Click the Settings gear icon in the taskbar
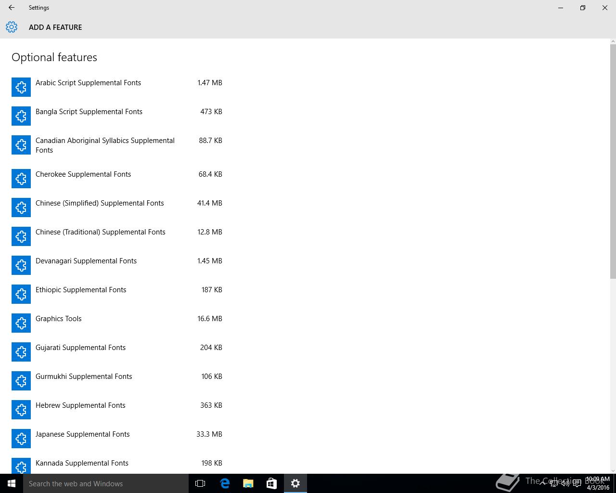616x493 pixels. (295, 483)
